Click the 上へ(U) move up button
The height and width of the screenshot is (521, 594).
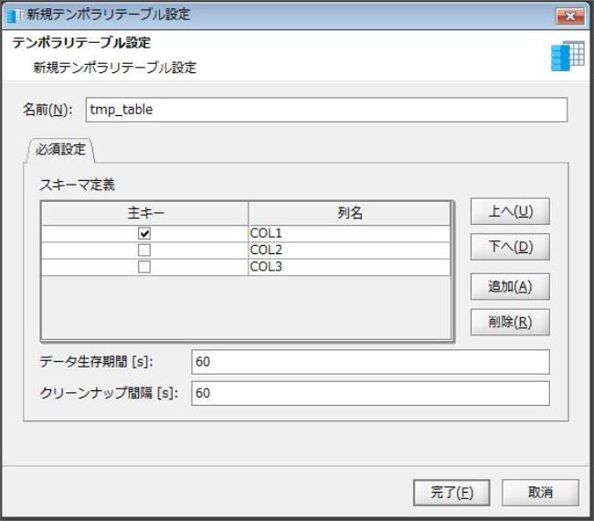click(510, 212)
